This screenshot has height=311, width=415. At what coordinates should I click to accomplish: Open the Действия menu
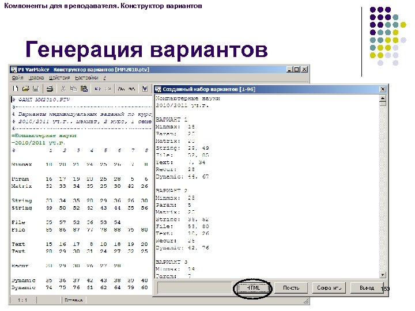pos(59,78)
